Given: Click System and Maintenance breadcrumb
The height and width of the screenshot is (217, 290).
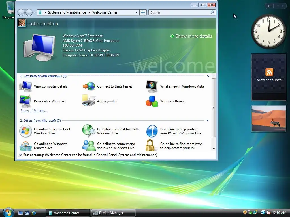Looking at the screenshot, I should click(67, 12).
